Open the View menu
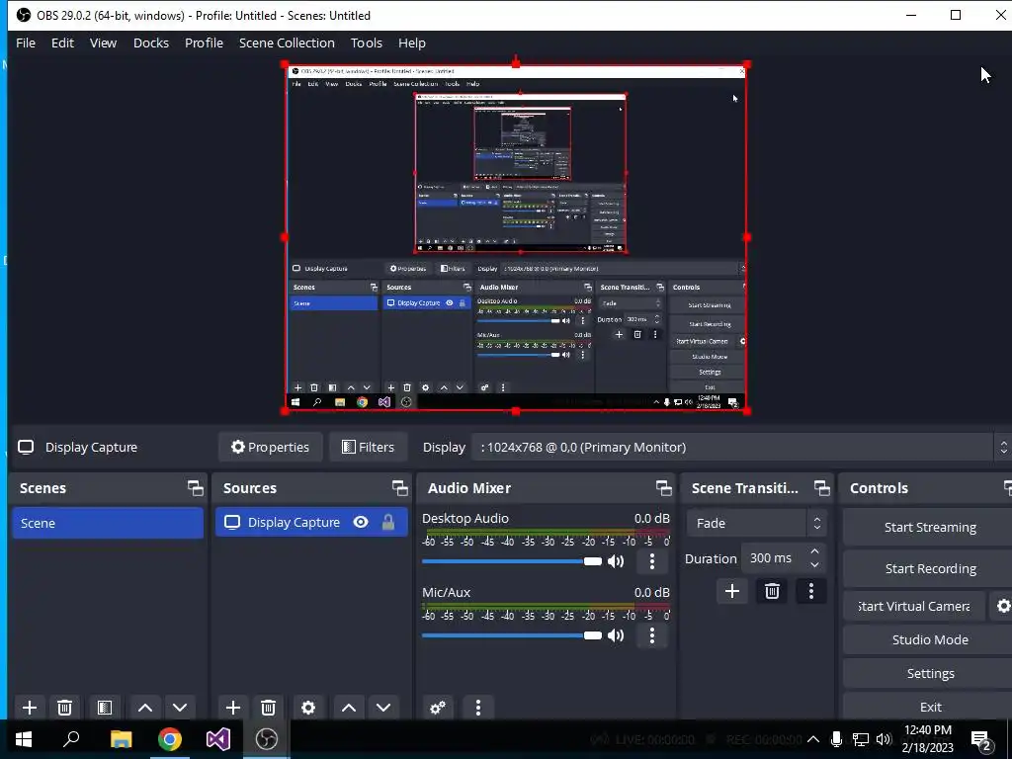The image size is (1012, 759). [x=103, y=42]
